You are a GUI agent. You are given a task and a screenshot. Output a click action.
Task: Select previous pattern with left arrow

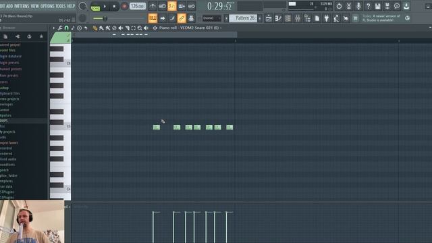coord(226,18)
